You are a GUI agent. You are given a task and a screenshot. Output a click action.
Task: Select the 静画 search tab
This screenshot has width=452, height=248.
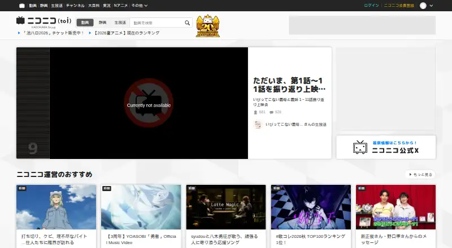[x=103, y=23]
